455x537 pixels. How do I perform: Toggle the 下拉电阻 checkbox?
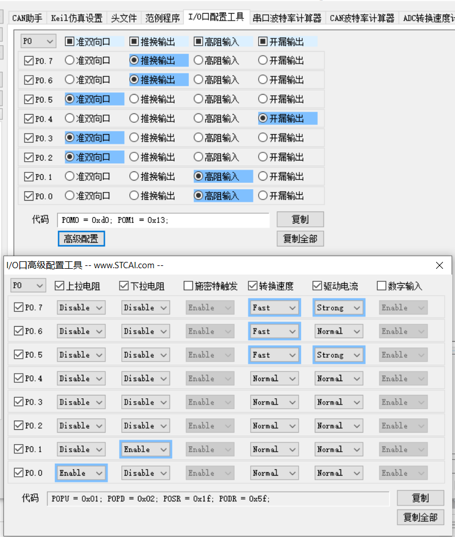click(x=124, y=285)
